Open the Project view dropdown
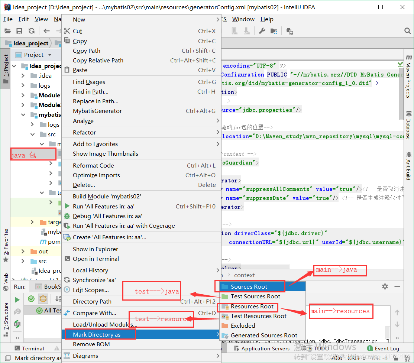The height and width of the screenshot is (363, 414). (x=50, y=55)
